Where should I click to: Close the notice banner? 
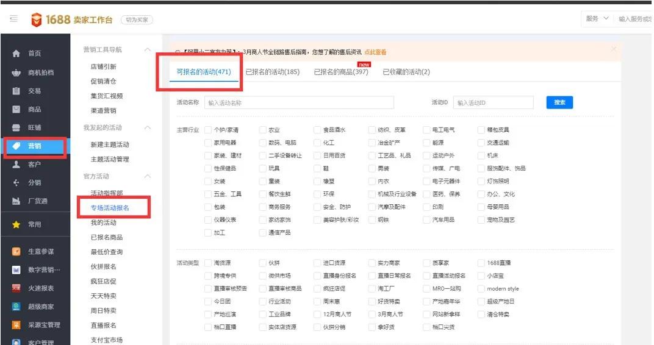pos(614,49)
